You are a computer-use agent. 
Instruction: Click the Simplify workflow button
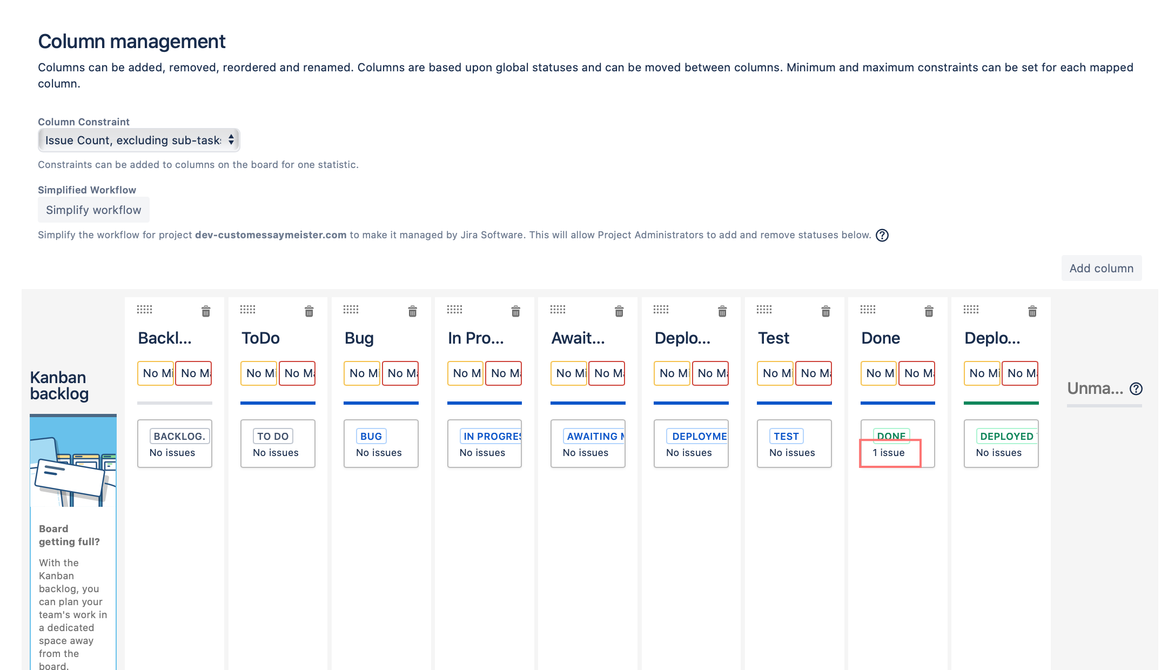[93, 210]
